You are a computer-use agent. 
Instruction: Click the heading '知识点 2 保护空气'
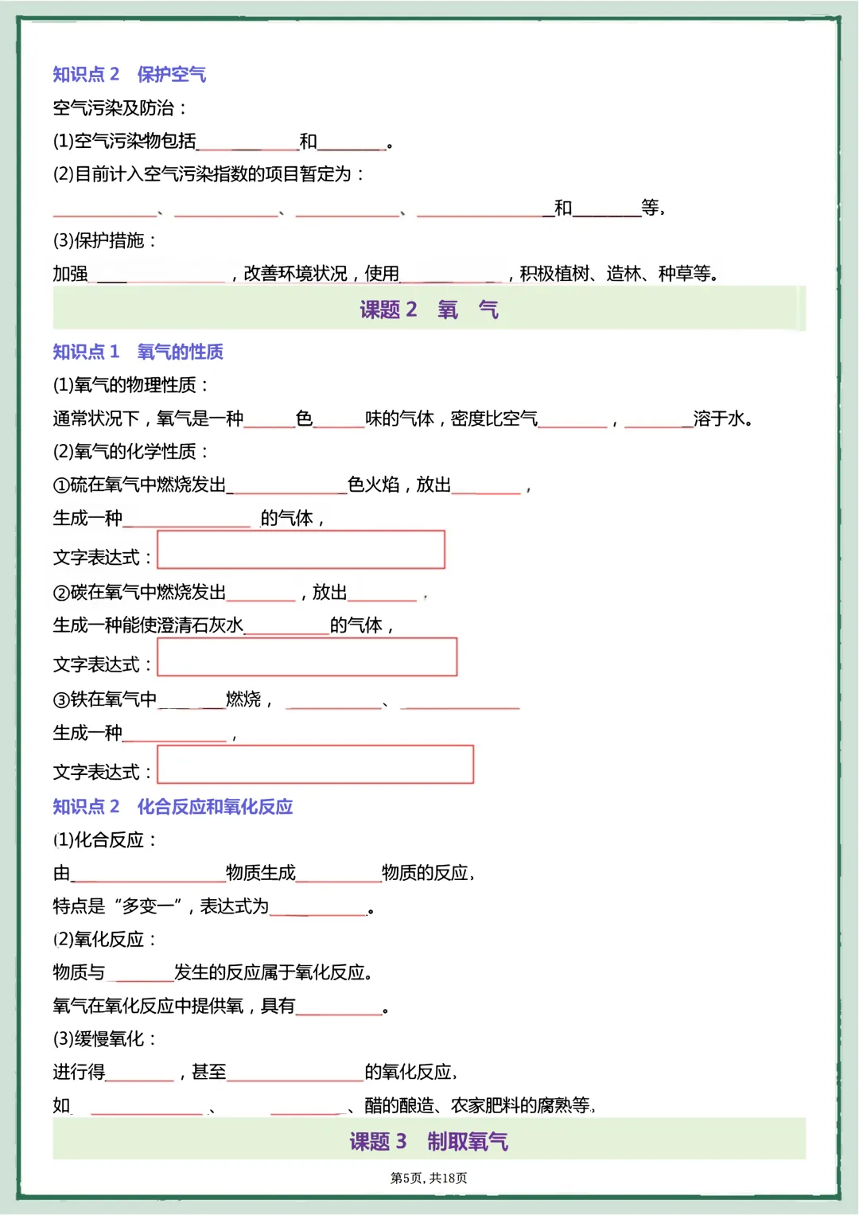[130, 75]
